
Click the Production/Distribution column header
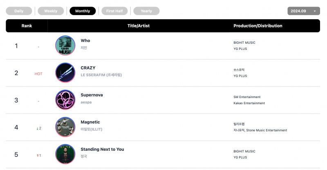[258, 26]
